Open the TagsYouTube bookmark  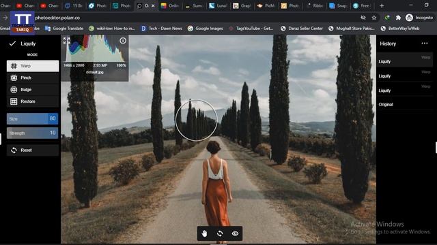[251, 29]
